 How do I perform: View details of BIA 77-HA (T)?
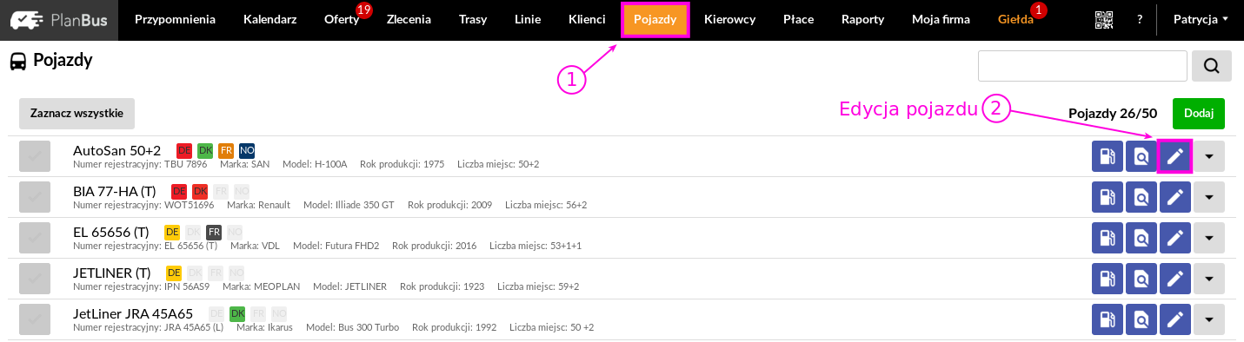coord(1141,197)
